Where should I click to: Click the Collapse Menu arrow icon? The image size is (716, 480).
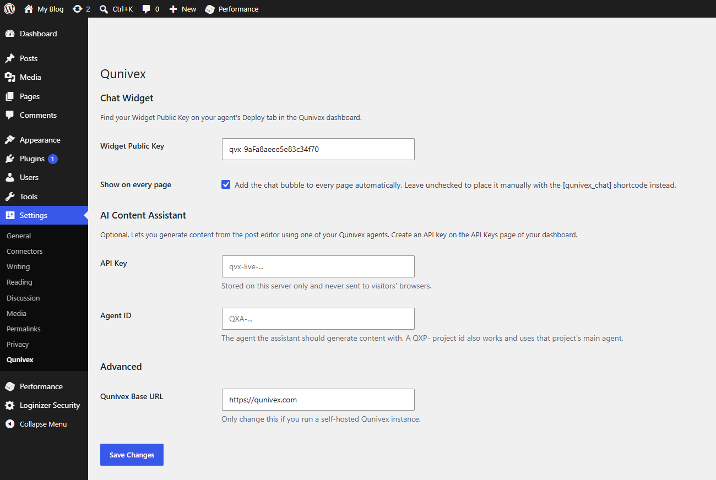coord(10,424)
